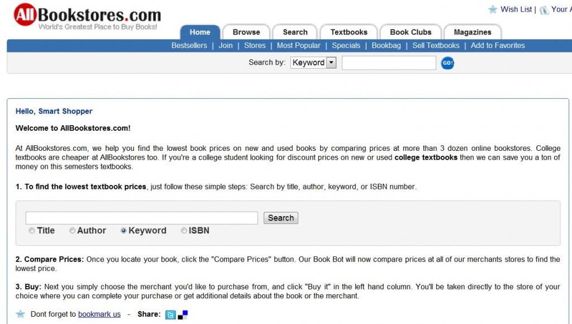This screenshot has height=324, width=572.
Task: Open the Bookbag link
Action: (x=386, y=46)
